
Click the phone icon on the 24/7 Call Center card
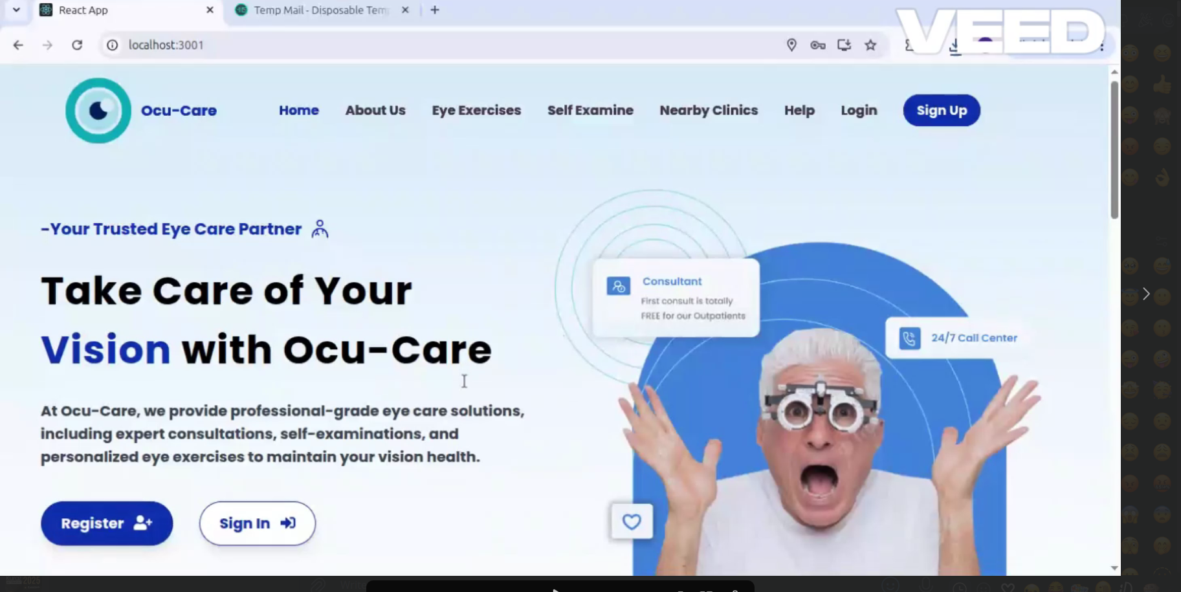pyautogui.click(x=909, y=337)
